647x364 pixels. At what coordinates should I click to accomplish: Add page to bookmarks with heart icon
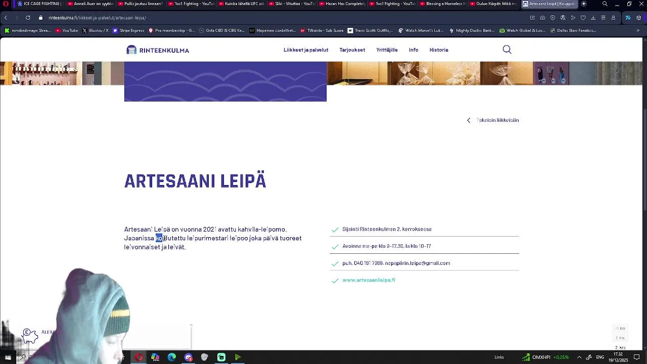point(583,18)
